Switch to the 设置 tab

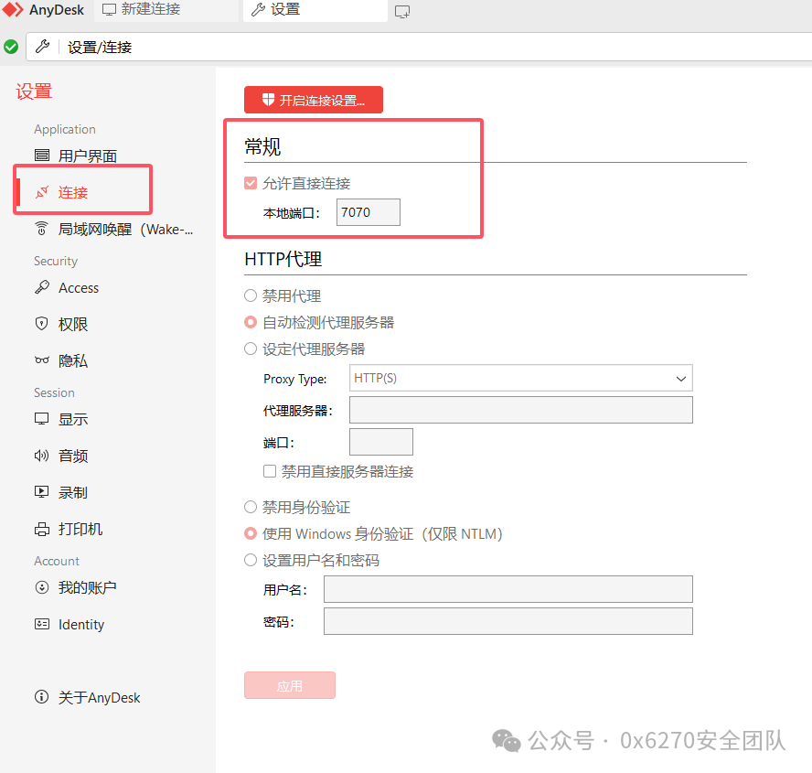(x=315, y=10)
